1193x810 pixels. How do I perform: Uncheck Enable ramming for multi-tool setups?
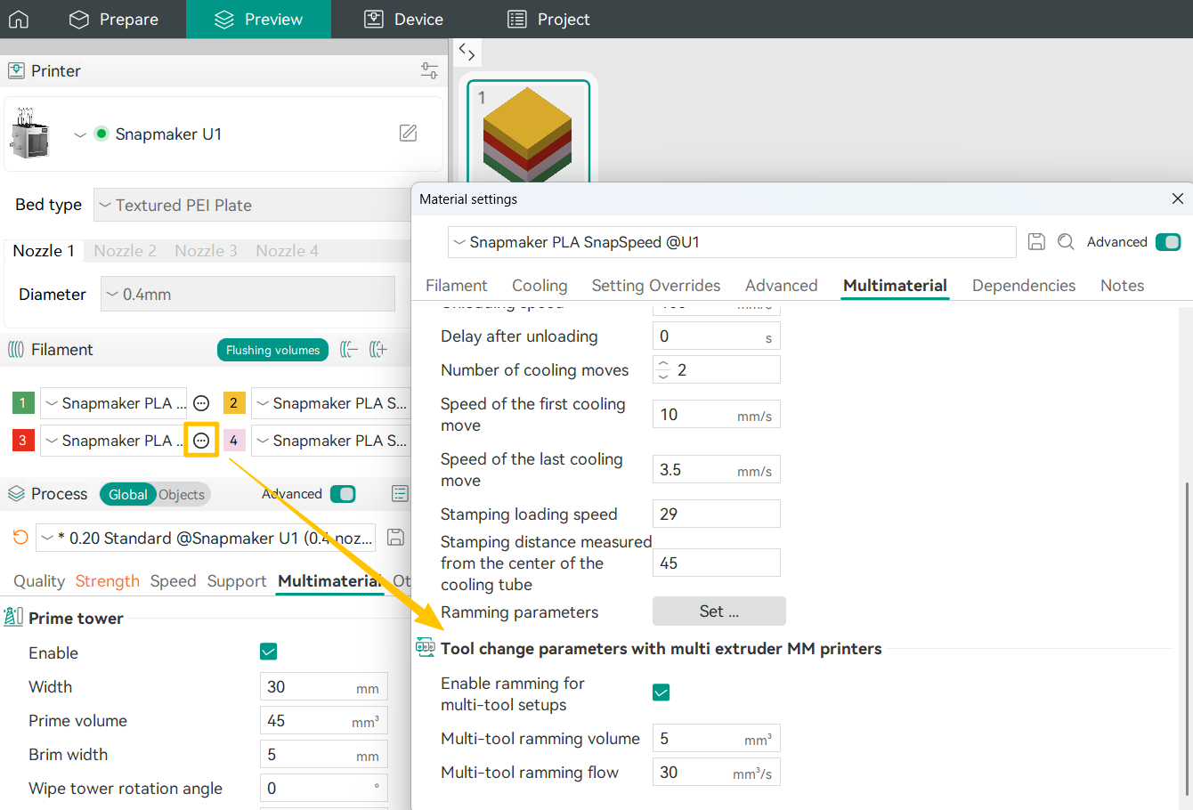[661, 693]
